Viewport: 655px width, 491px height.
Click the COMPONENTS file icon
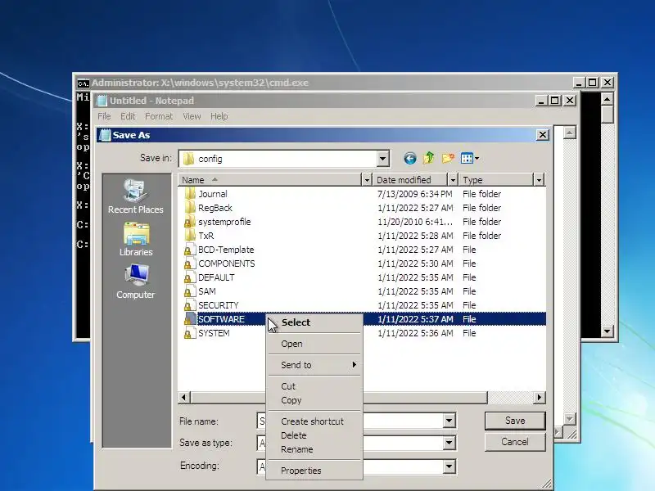[190, 264]
